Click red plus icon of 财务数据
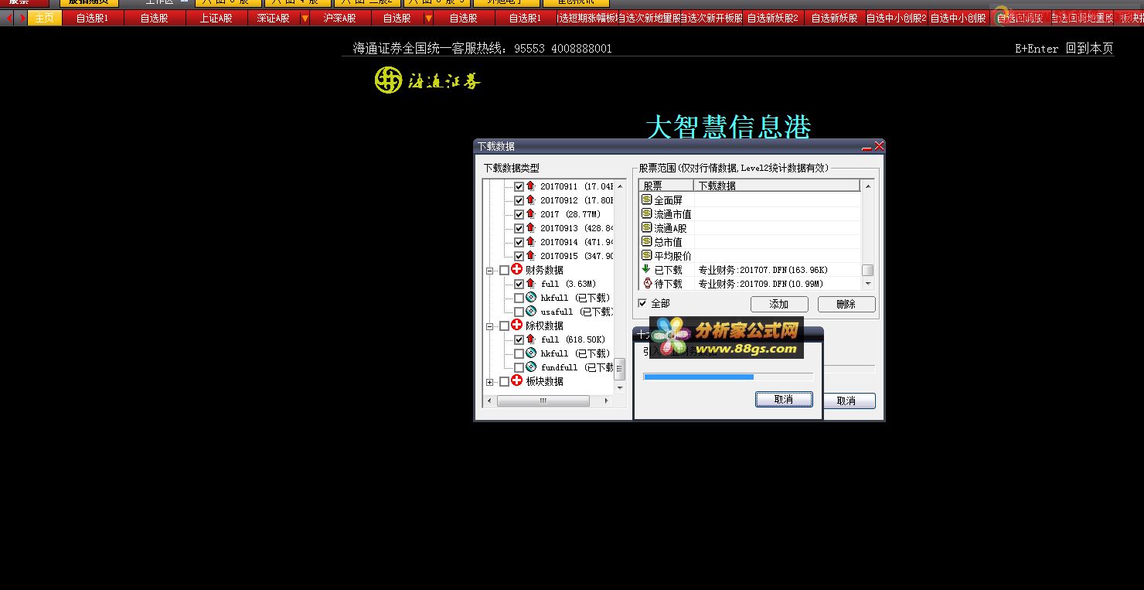The height and width of the screenshot is (590, 1144). (x=517, y=270)
